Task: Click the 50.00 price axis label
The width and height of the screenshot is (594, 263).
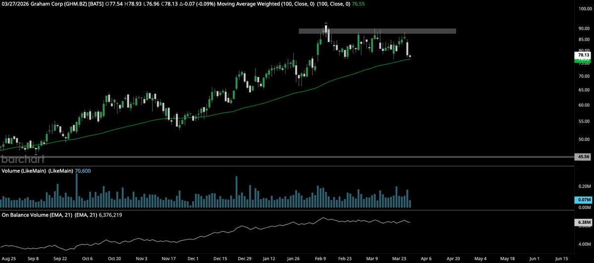Action: [584, 139]
